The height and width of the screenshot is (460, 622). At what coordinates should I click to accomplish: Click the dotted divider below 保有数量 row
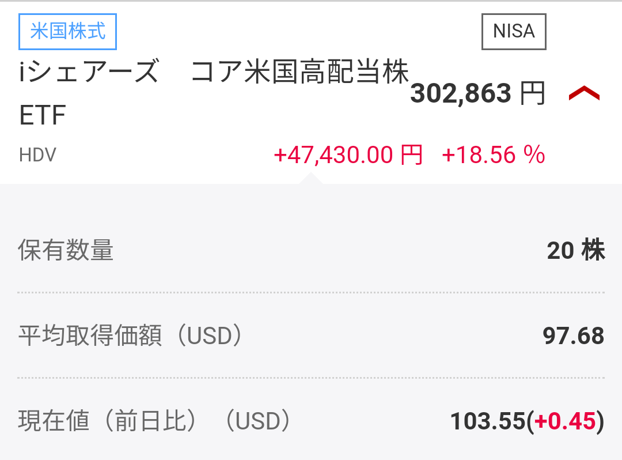(311, 293)
